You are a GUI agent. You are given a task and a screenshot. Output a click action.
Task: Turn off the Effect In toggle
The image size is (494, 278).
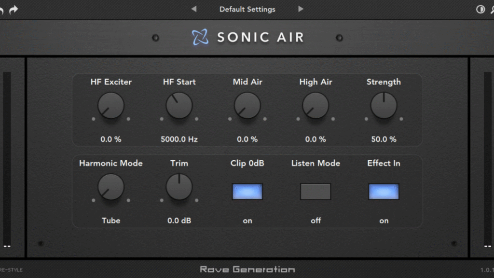(384, 192)
